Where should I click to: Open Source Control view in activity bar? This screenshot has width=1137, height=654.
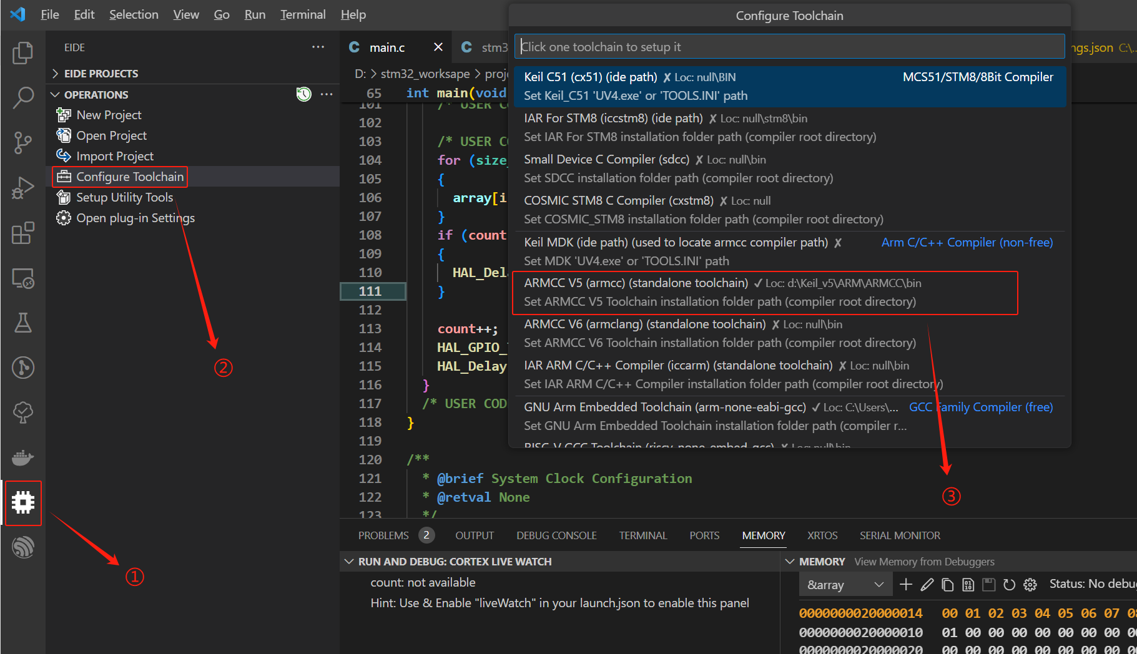(23, 143)
